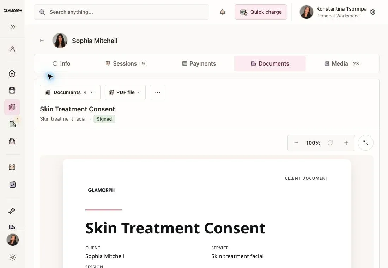
Task: Open the wallet icon with badge 1
Action: pos(12,124)
